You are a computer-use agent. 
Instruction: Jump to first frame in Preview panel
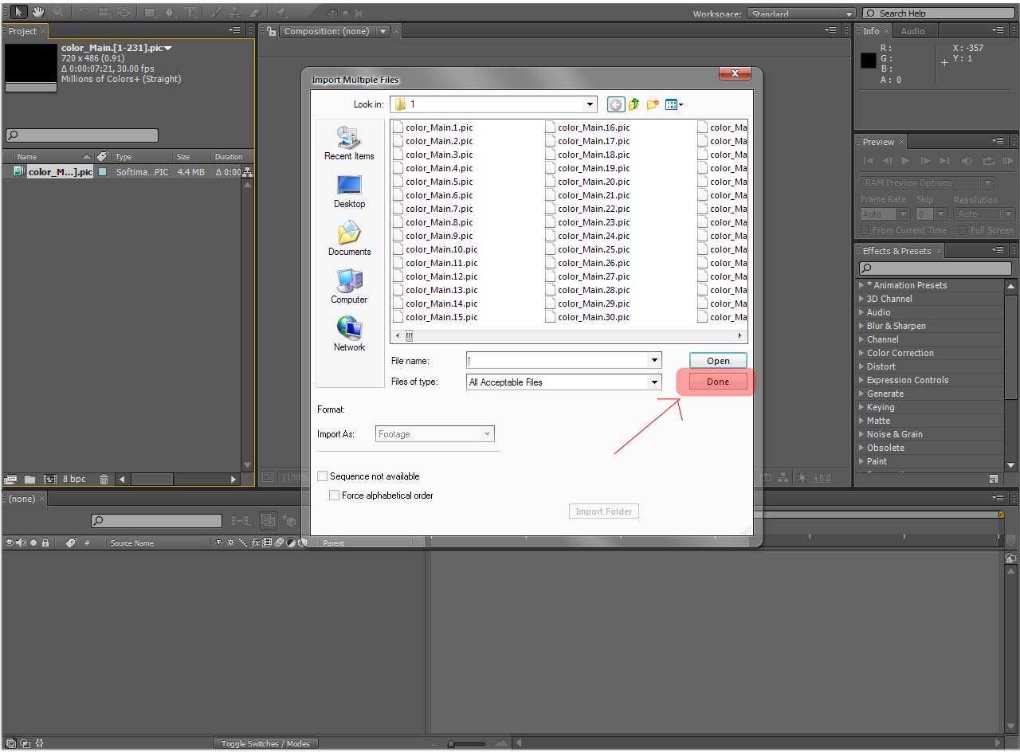(x=869, y=161)
